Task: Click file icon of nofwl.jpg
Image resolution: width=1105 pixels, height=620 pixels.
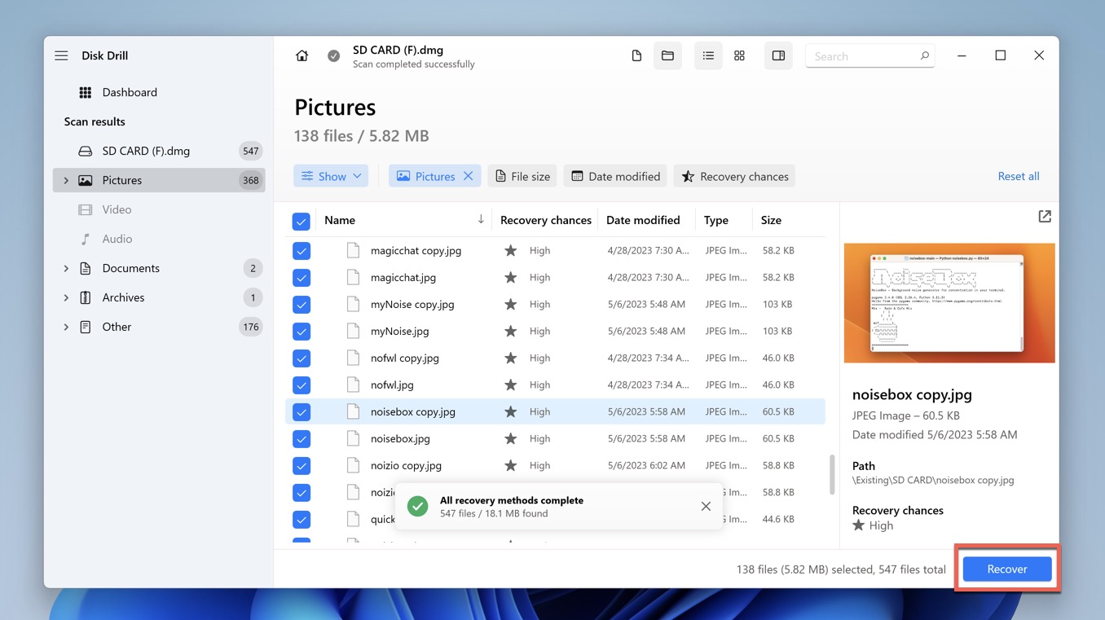Action: pos(353,385)
